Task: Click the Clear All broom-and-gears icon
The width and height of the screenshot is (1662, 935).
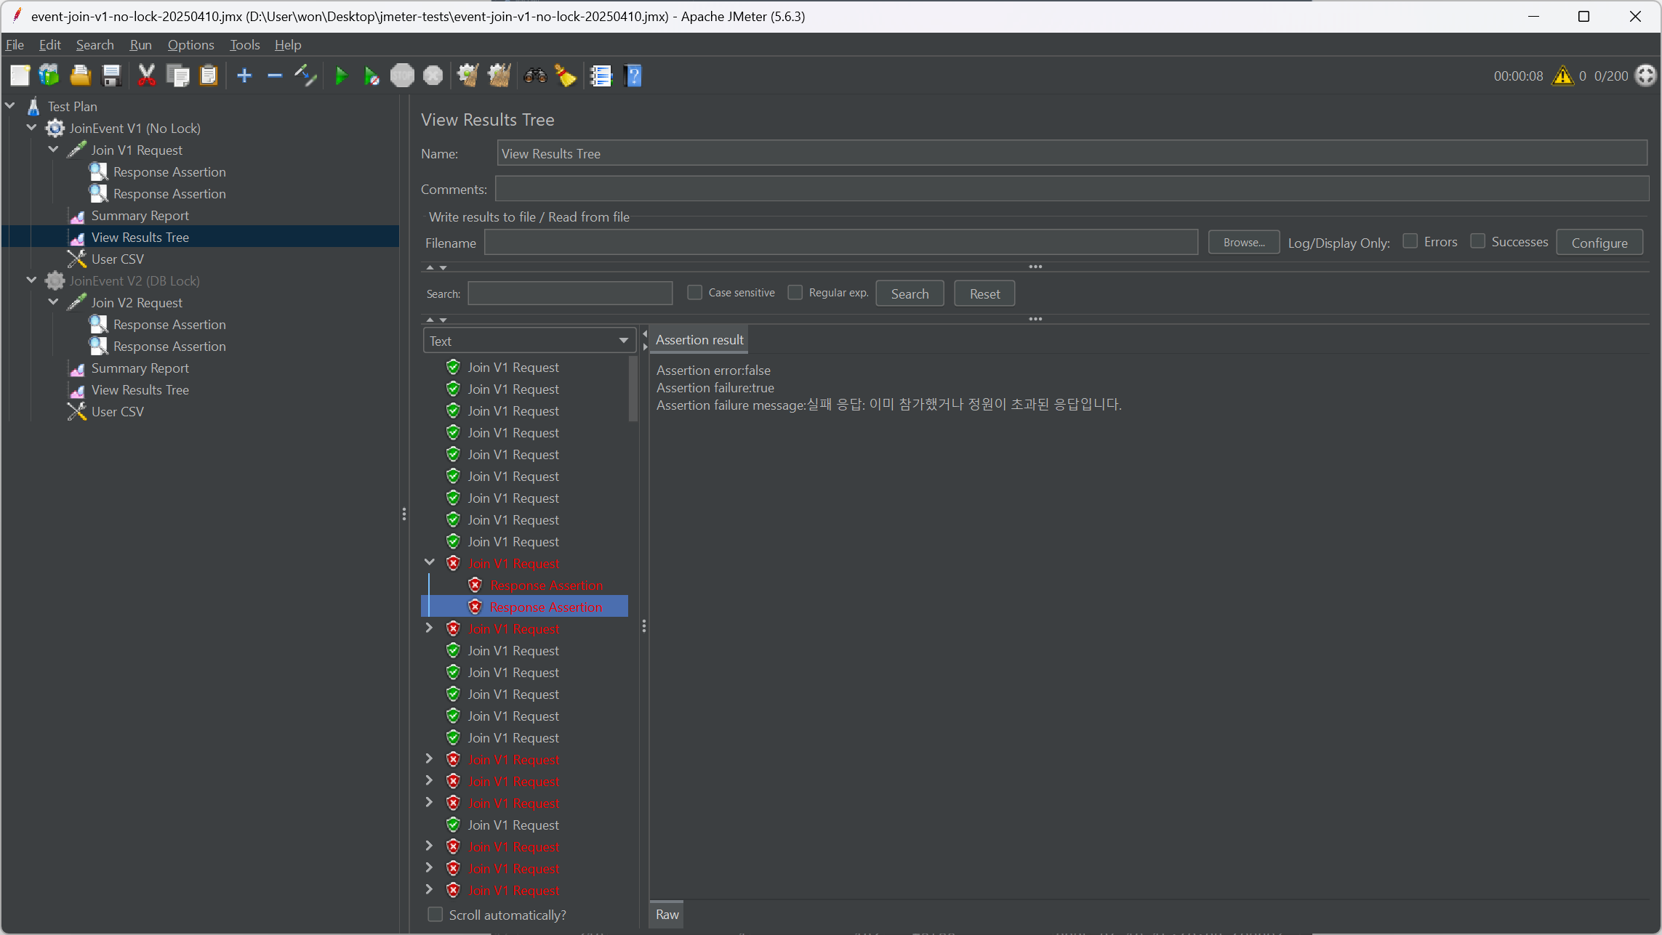Action: [x=499, y=76]
